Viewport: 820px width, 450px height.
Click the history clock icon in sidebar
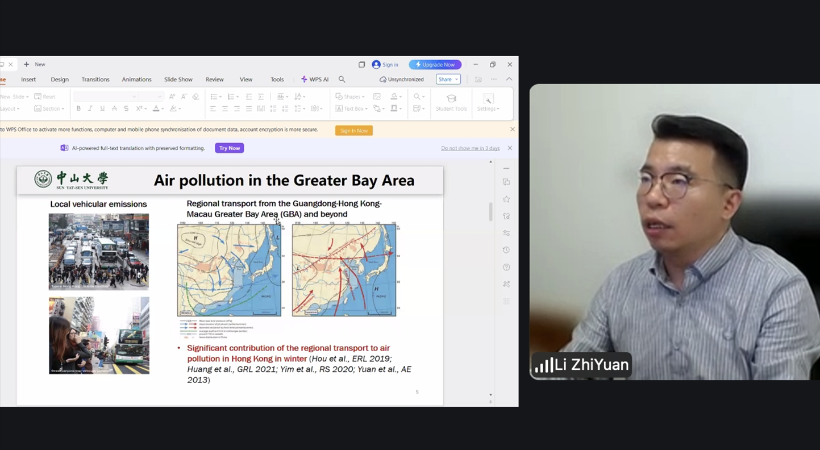pos(506,250)
